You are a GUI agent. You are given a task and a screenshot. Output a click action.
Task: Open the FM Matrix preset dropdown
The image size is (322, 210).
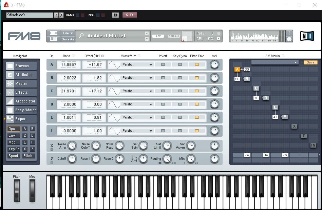tap(275, 62)
